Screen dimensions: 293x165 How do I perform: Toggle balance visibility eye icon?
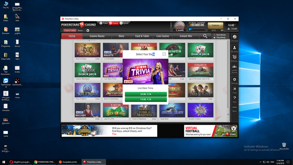click(222, 30)
